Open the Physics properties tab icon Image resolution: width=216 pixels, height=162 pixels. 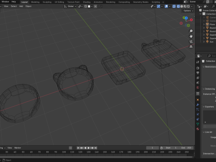(198, 114)
